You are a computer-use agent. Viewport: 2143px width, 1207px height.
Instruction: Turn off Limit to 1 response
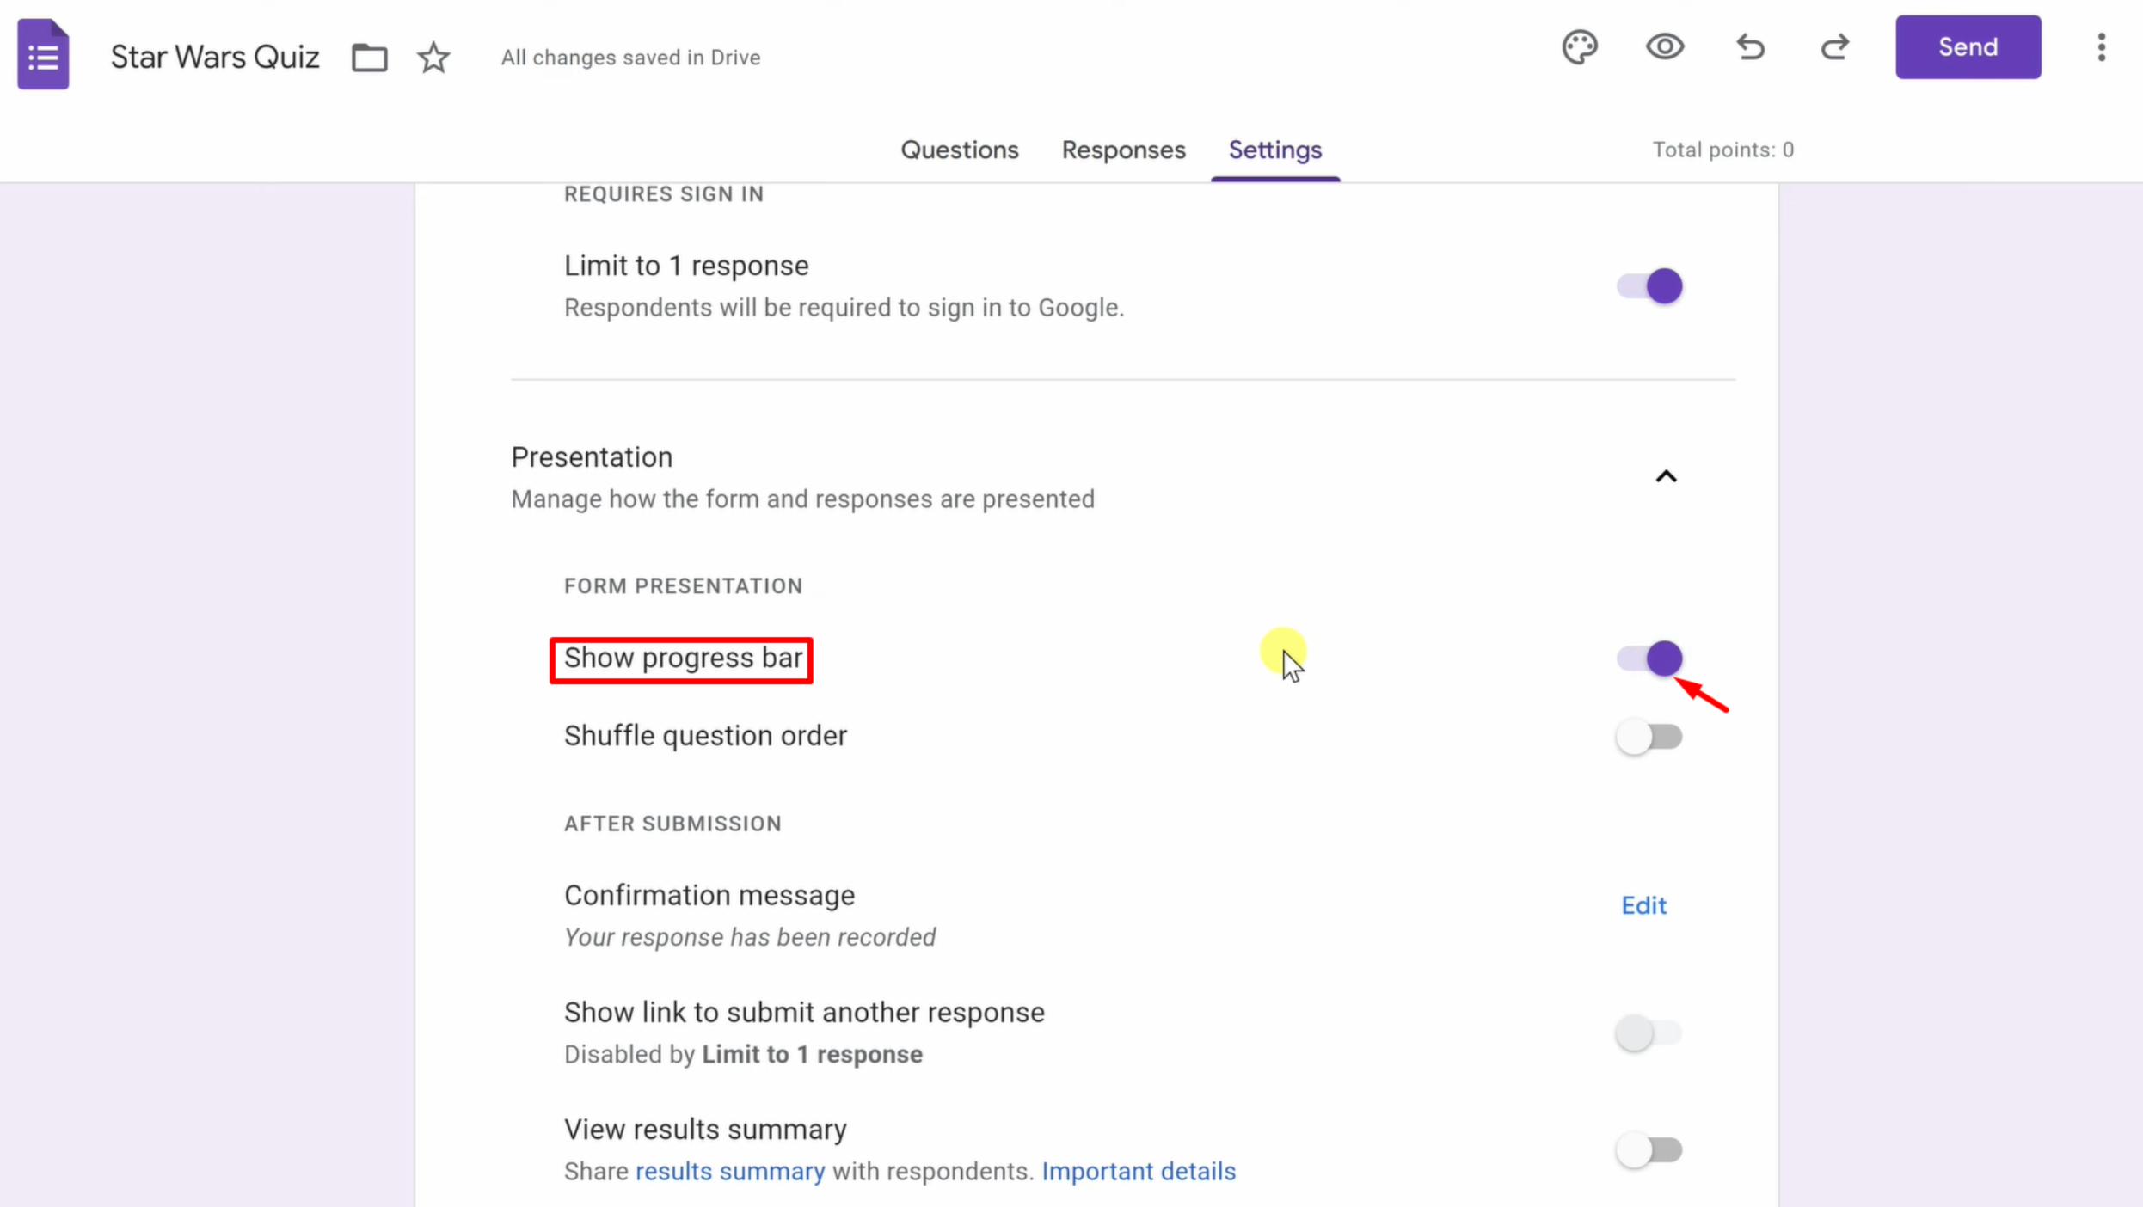(x=1649, y=285)
